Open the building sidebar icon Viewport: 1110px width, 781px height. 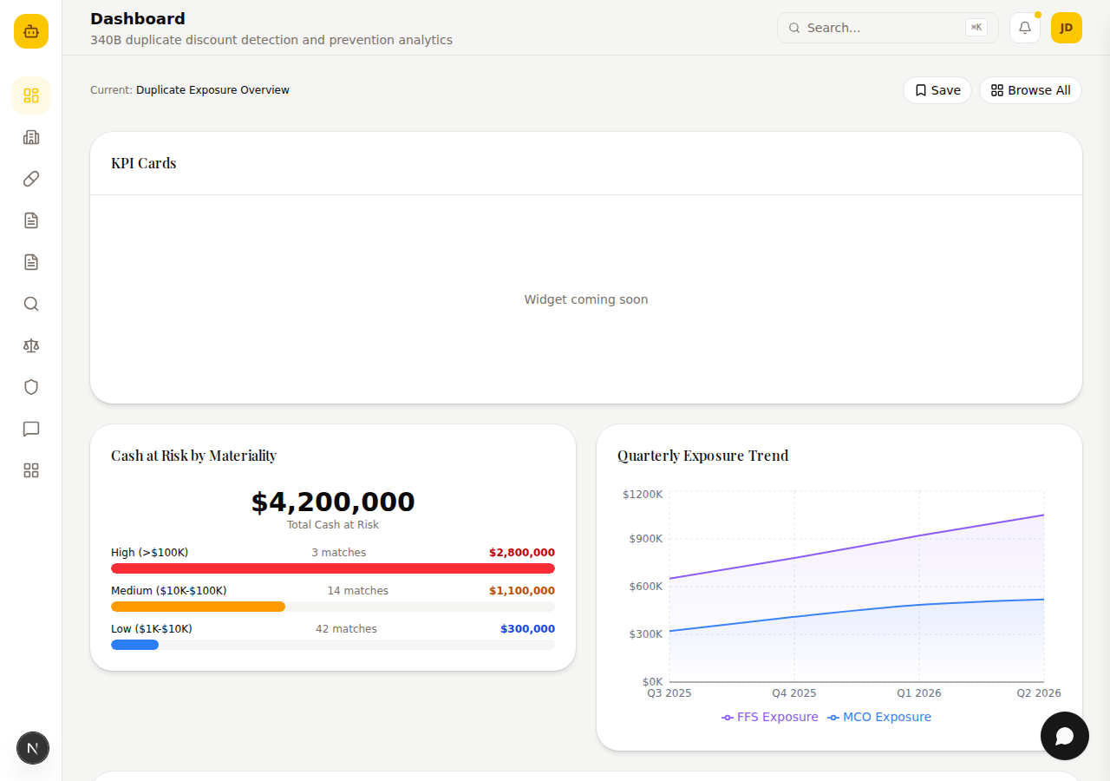31,137
